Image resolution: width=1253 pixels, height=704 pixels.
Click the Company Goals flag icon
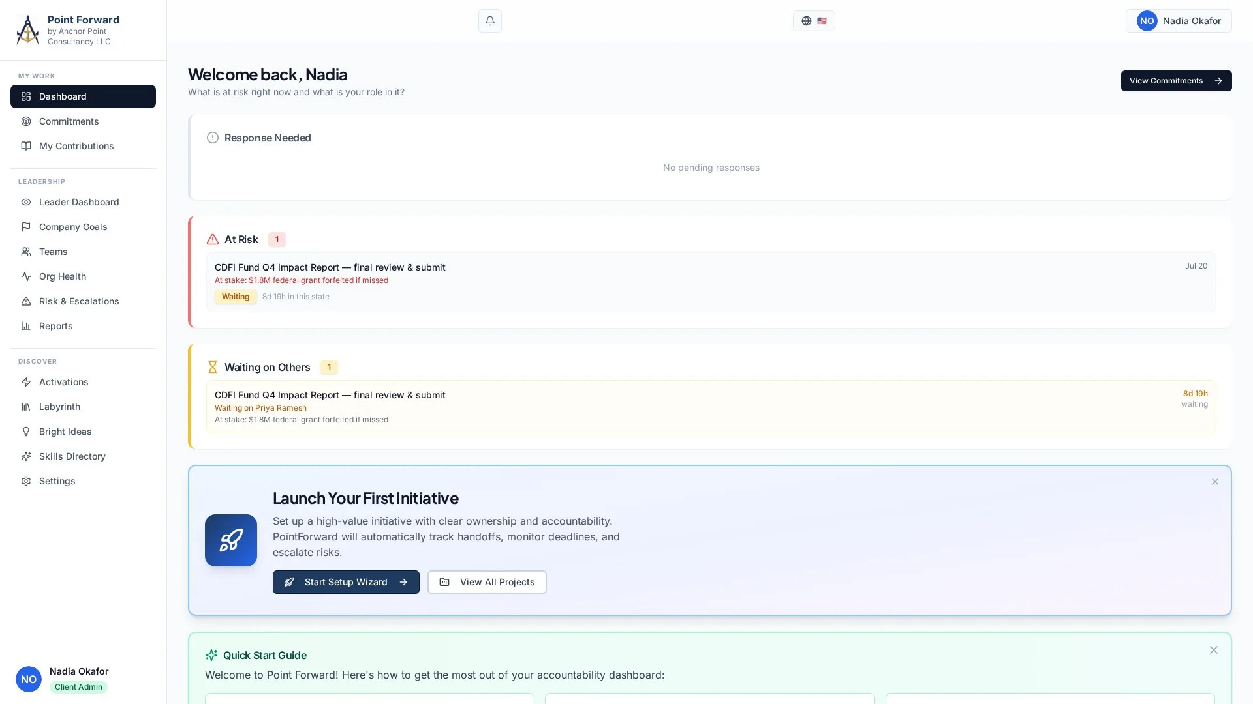tap(26, 227)
